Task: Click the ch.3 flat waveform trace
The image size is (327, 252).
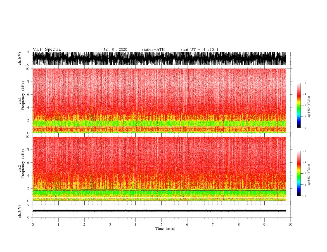Action: [159, 211]
